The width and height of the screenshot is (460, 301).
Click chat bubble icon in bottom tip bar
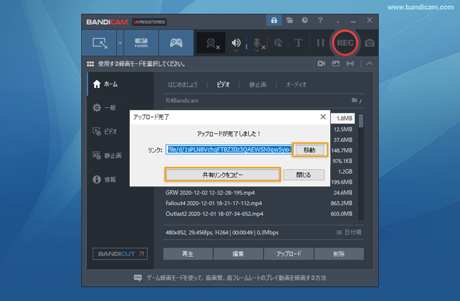pos(137,278)
